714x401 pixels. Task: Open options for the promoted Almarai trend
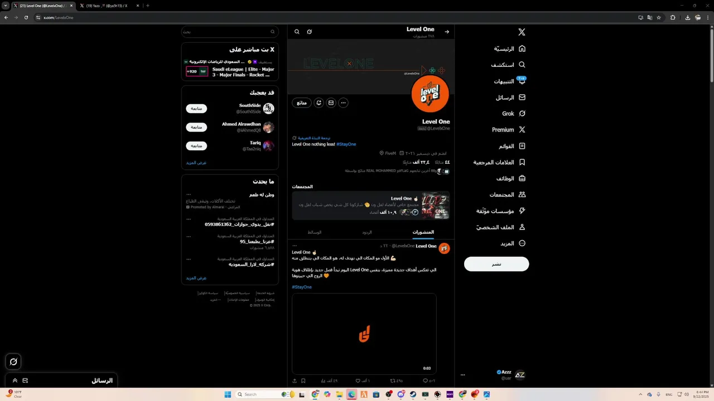pos(189,195)
